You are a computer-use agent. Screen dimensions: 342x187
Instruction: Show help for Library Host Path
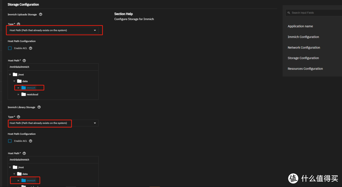tap(24, 154)
